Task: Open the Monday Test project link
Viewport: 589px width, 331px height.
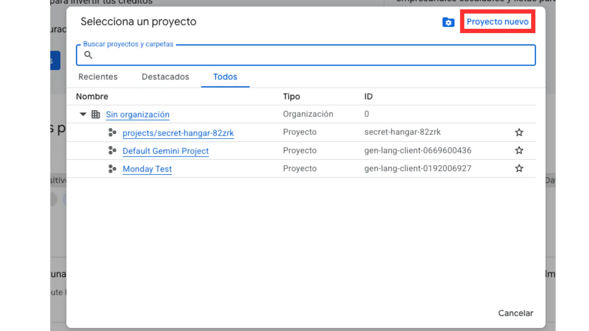Action: coord(147,169)
